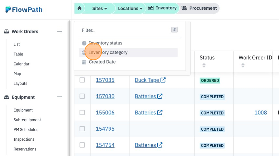Select Inventory status filter option
The height and width of the screenshot is (156, 279).
click(128, 43)
